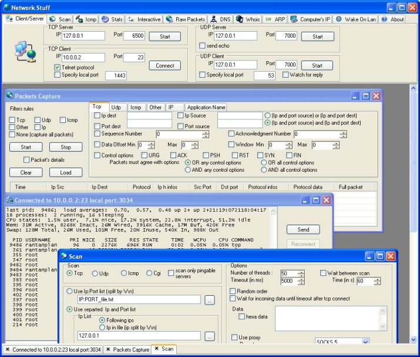Image resolution: width=420 pixels, height=357 pixels.
Task: Increase the Number of threads spinner
Action: click(x=301, y=272)
